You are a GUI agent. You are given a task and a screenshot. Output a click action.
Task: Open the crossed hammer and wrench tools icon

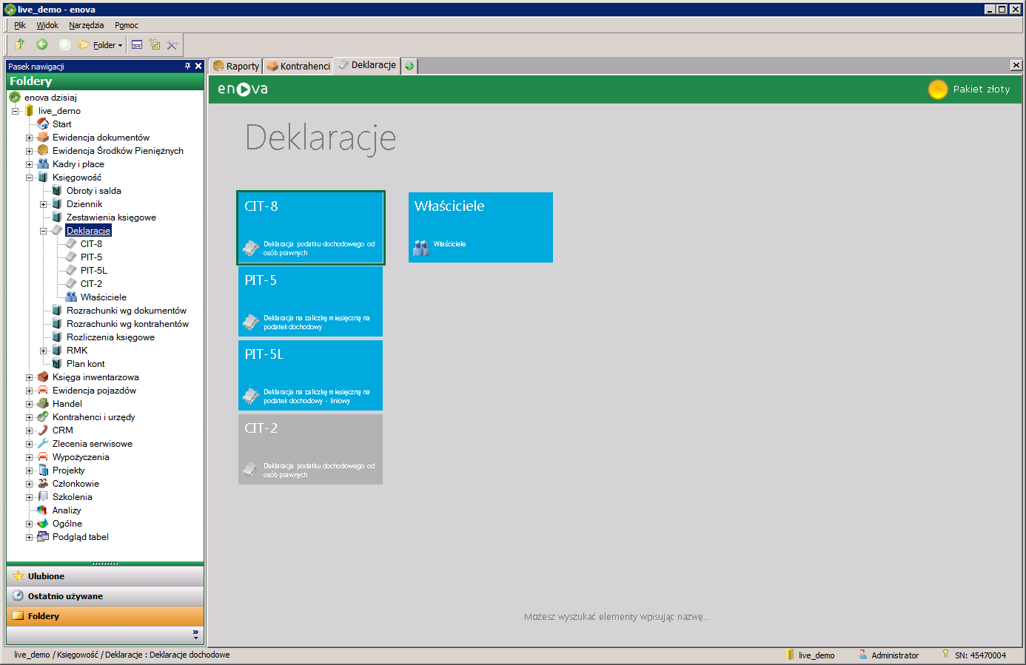click(172, 44)
